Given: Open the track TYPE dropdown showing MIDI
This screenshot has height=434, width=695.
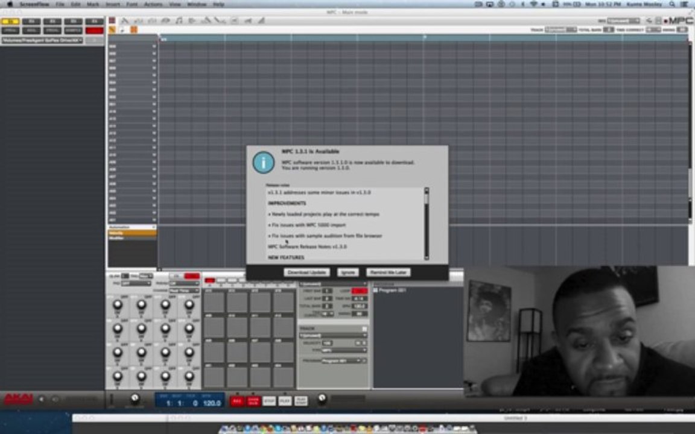Looking at the screenshot, I should pos(344,350).
